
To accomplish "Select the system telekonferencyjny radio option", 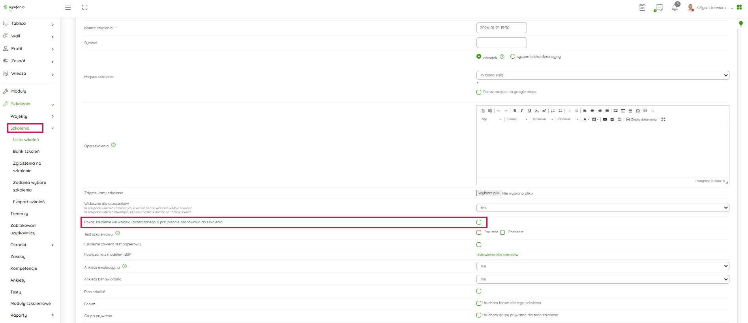I will click(x=513, y=56).
